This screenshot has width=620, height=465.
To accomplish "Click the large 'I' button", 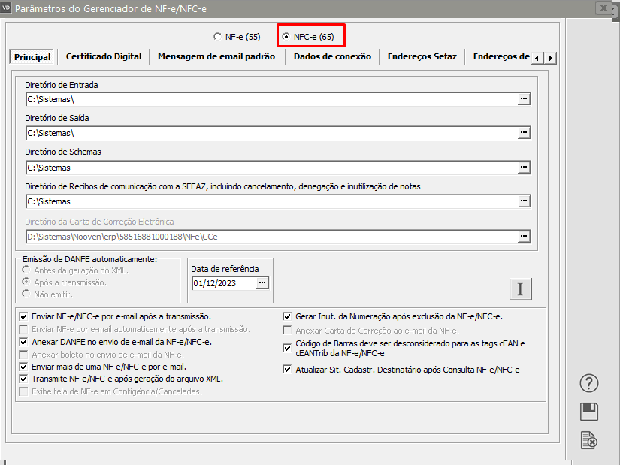I will click(x=521, y=288).
